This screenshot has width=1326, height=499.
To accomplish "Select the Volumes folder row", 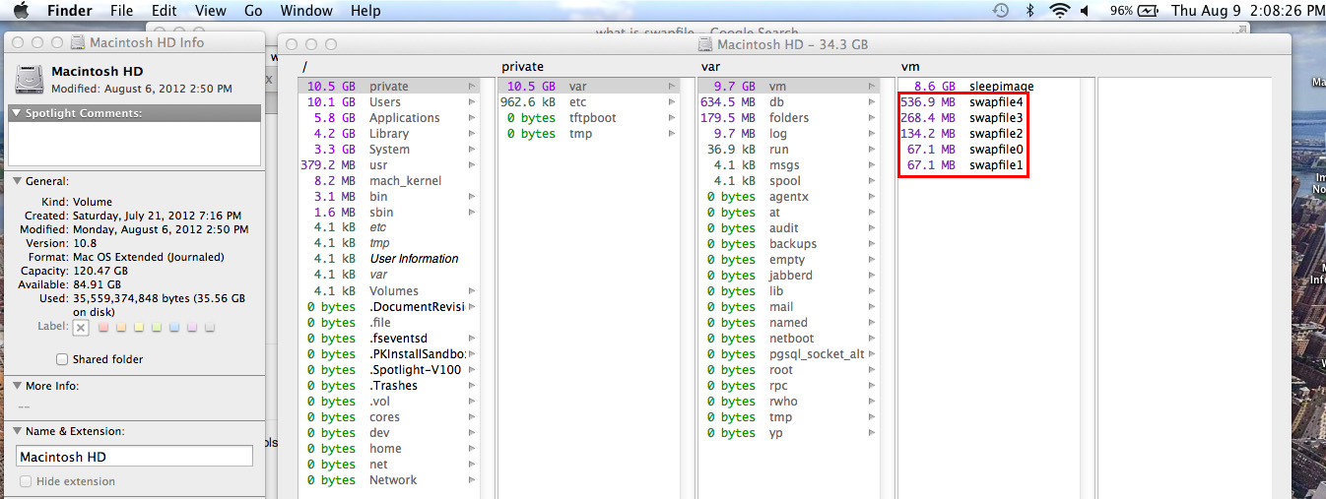I will [x=389, y=291].
